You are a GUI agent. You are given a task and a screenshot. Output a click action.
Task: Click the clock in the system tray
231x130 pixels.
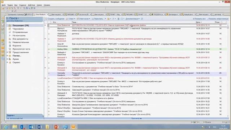(x=223, y=127)
